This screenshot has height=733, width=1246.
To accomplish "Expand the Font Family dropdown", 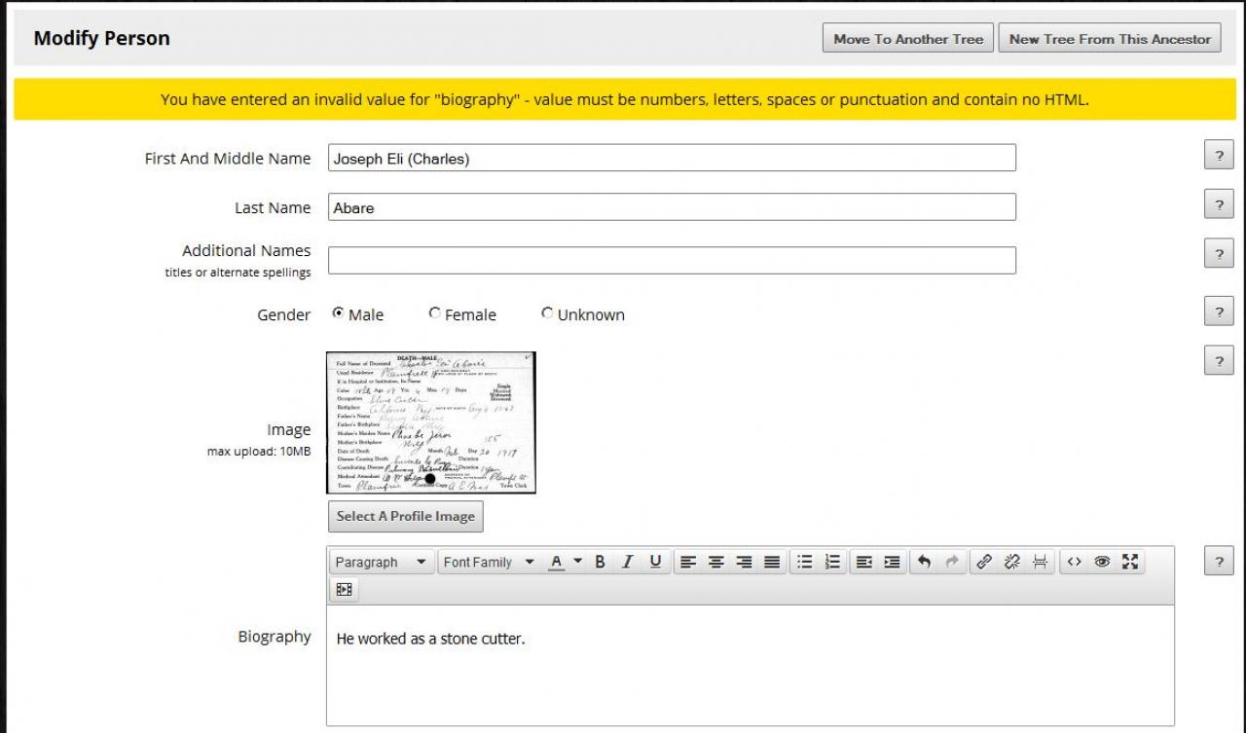I will (489, 562).
